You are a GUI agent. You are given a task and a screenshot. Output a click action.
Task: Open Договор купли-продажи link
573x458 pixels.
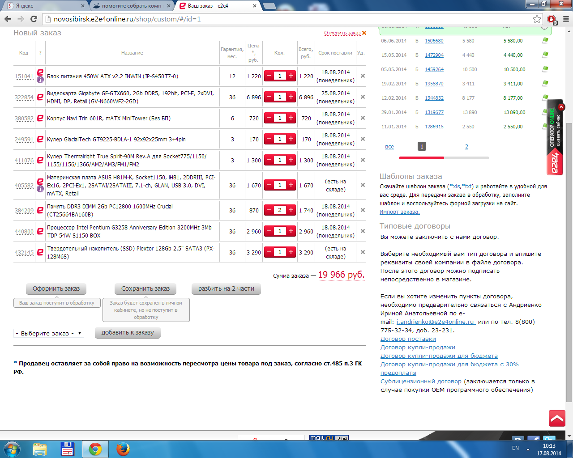pyautogui.click(x=418, y=348)
